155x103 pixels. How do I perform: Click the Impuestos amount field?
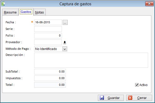point(50,78)
